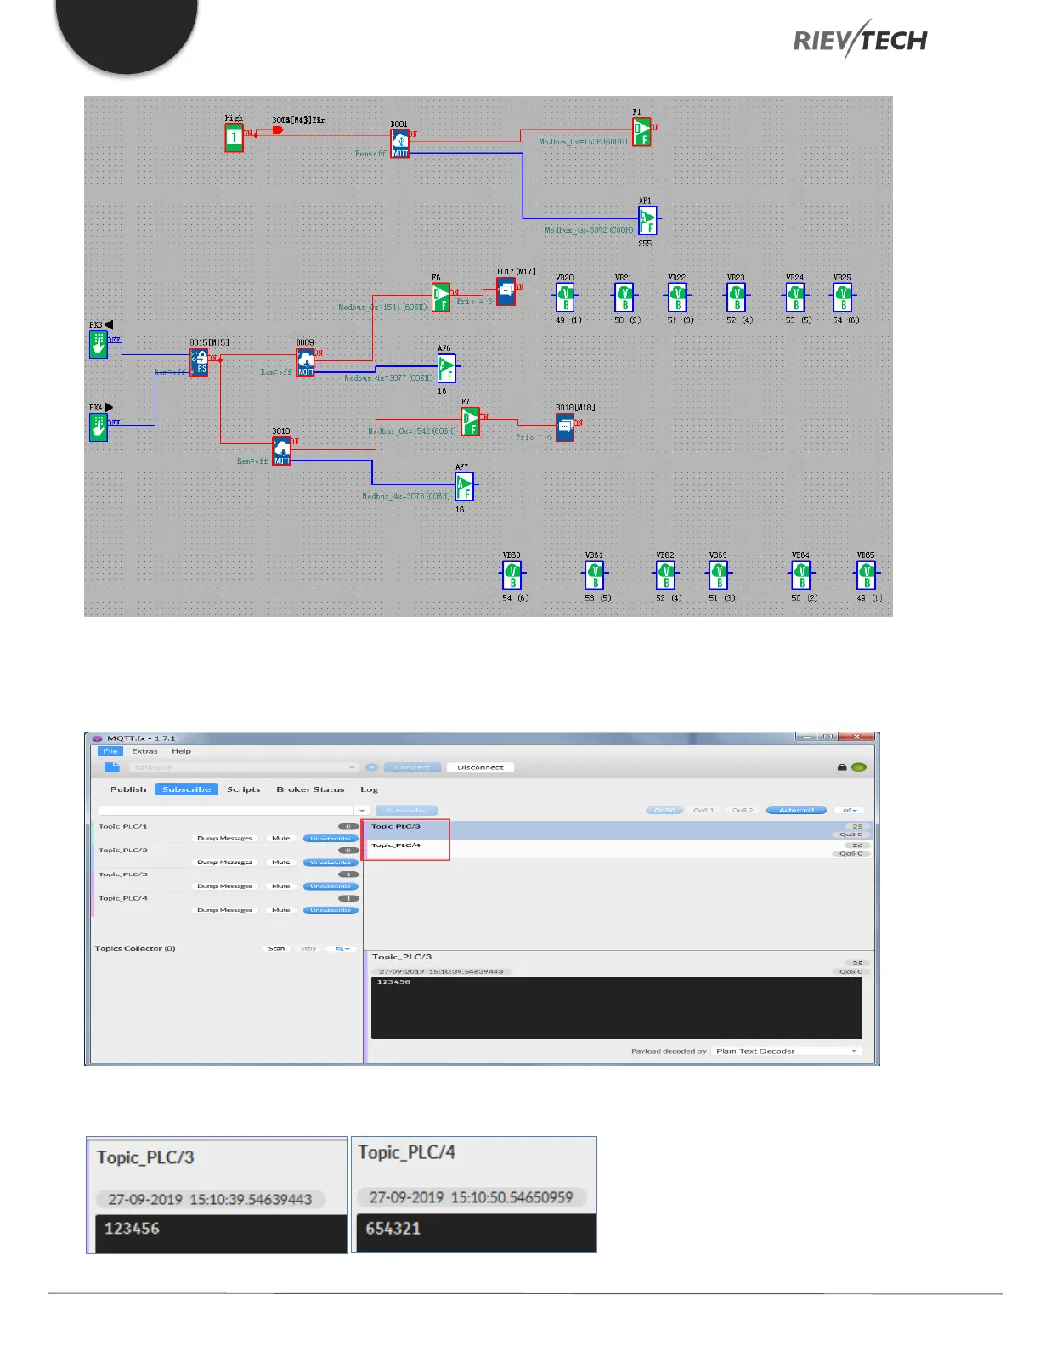Select QoS 1 option
The image size is (1040, 1346).
[x=704, y=811]
